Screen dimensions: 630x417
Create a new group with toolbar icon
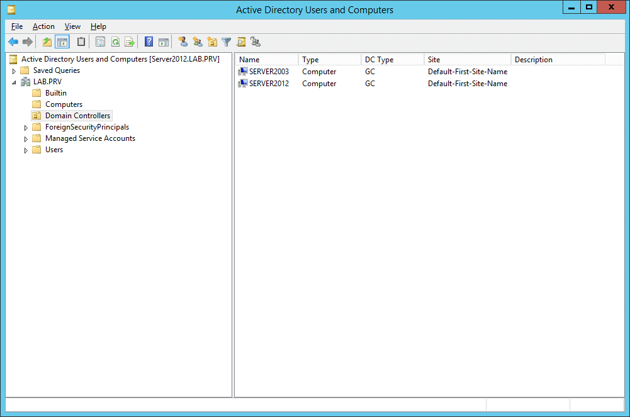click(197, 42)
